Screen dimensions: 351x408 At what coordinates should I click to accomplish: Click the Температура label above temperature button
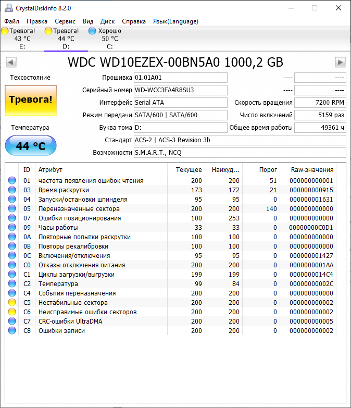[30, 128]
